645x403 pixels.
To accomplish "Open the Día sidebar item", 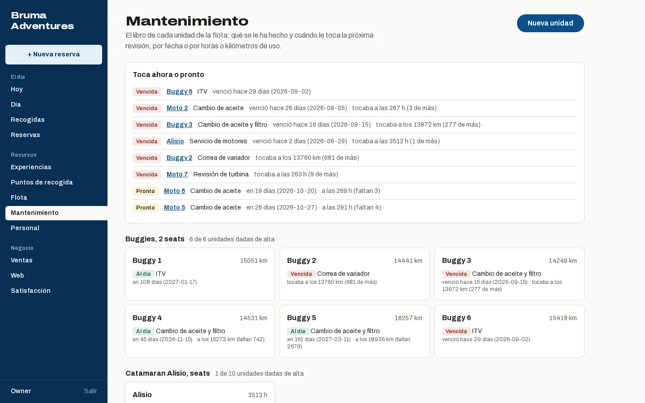I will 54,104.
